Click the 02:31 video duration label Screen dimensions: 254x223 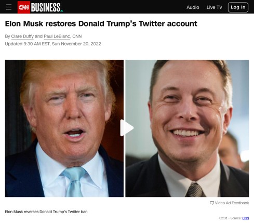point(223,218)
